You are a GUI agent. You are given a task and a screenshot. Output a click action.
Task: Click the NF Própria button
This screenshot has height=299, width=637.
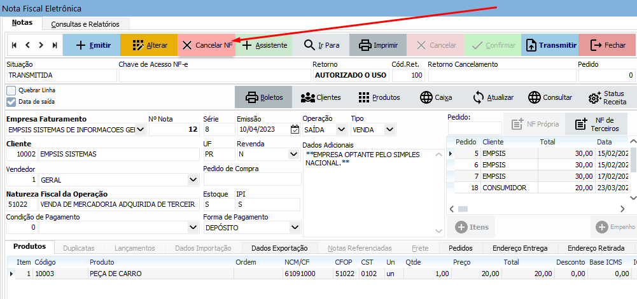point(534,124)
